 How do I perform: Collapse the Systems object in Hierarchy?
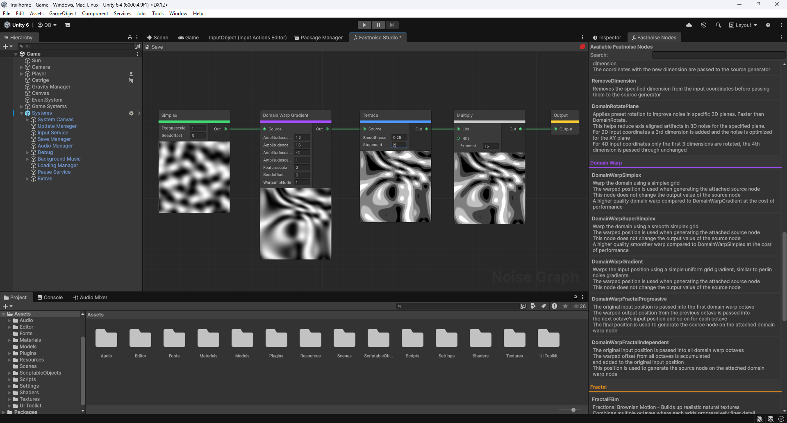pyautogui.click(x=22, y=113)
